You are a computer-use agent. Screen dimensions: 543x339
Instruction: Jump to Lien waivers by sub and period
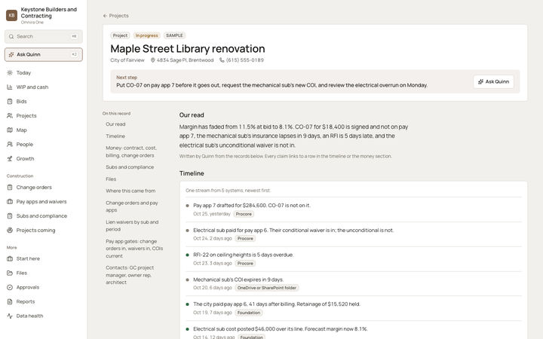coord(132,225)
